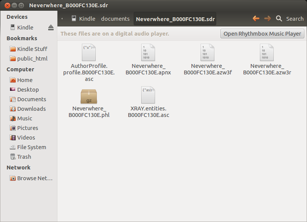Click Kindle device icon in path bar
The image size is (307, 222).
click(74, 18)
